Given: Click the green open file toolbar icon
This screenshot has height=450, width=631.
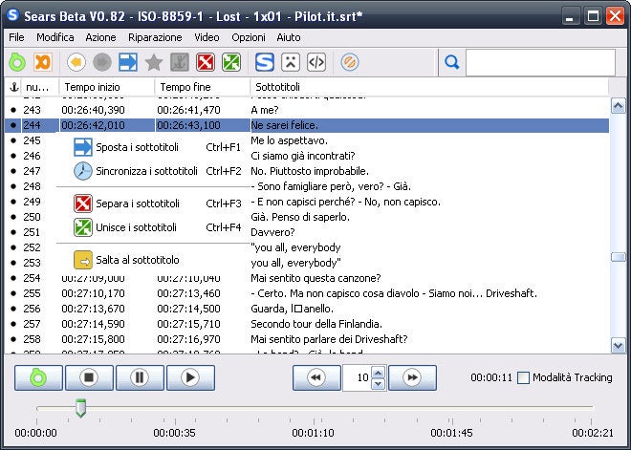Looking at the screenshot, I should tap(17, 63).
